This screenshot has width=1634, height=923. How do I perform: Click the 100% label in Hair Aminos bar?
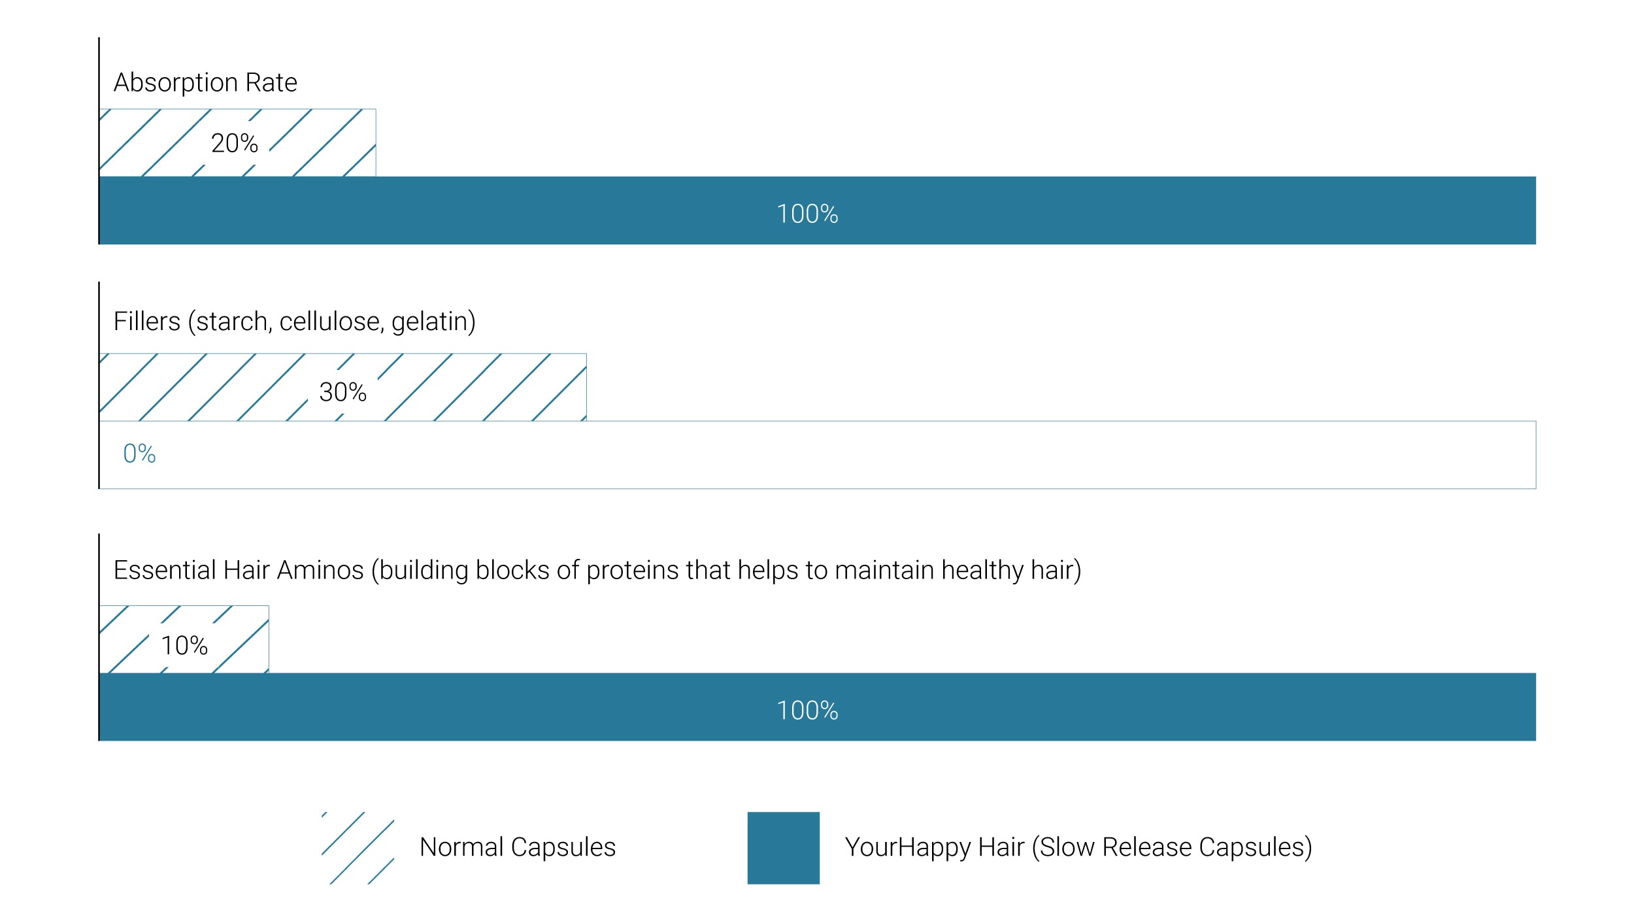[x=807, y=711]
